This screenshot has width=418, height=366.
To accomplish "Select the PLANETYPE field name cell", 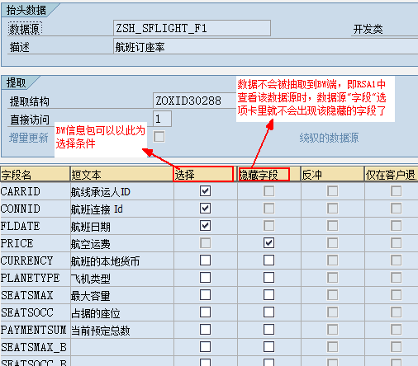I will click(35, 278).
